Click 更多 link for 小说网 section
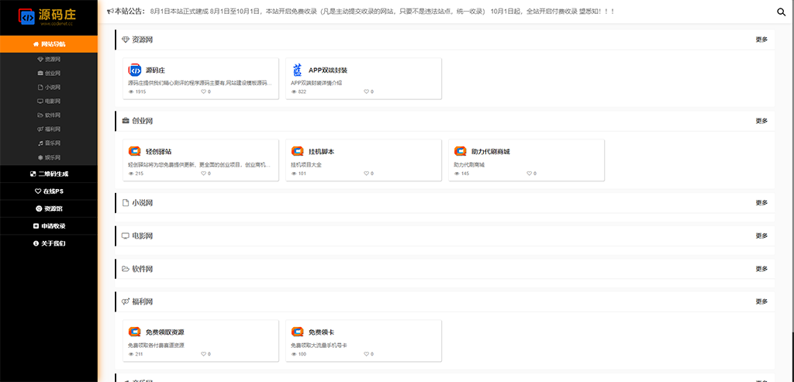Screen dimensions: 794x382 click(x=761, y=203)
